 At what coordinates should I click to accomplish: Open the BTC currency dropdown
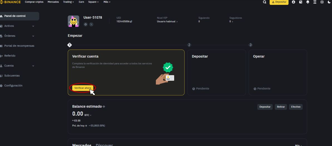pyautogui.click(x=88, y=115)
